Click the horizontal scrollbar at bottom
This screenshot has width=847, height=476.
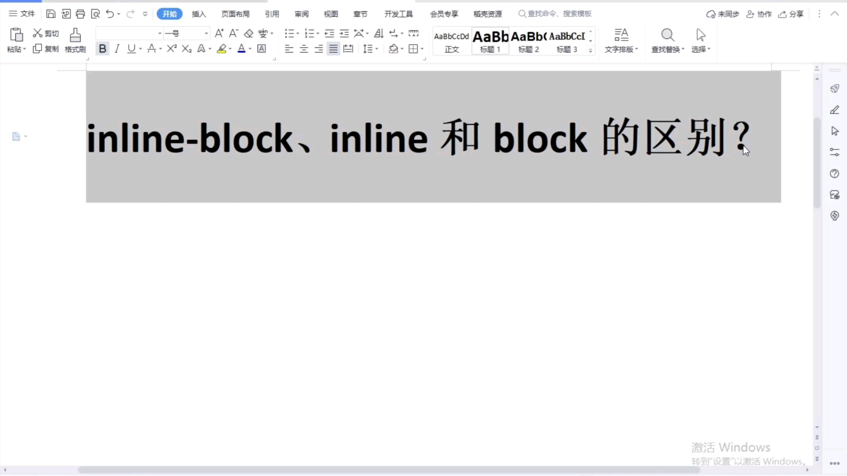(x=389, y=470)
